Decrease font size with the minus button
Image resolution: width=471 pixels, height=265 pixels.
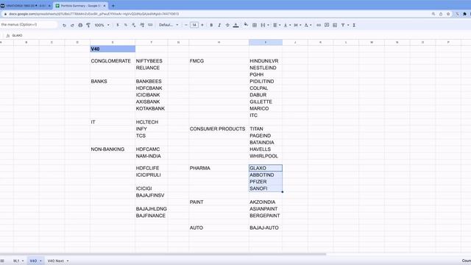(x=186, y=25)
